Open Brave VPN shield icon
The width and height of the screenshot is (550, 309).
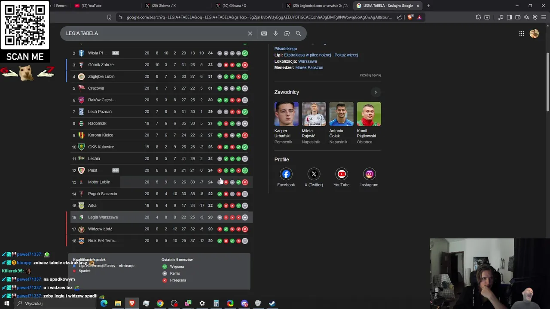[535, 17]
